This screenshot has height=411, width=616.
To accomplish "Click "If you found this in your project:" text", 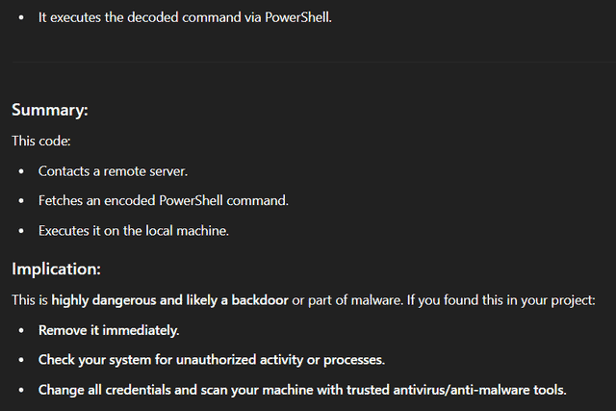I will (x=500, y=300).
